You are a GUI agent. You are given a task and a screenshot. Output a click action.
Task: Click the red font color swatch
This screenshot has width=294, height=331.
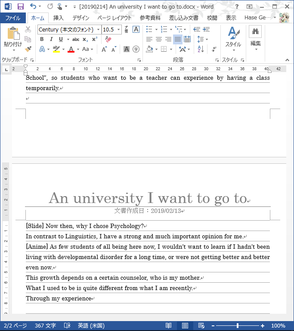tap(71, 50)
